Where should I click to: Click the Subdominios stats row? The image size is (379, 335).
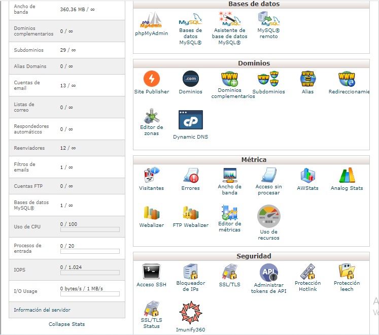pyautogui.click(x=66, y=50)
